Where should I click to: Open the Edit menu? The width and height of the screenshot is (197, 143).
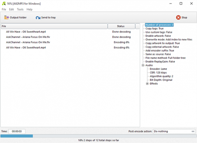coord(11,9)
